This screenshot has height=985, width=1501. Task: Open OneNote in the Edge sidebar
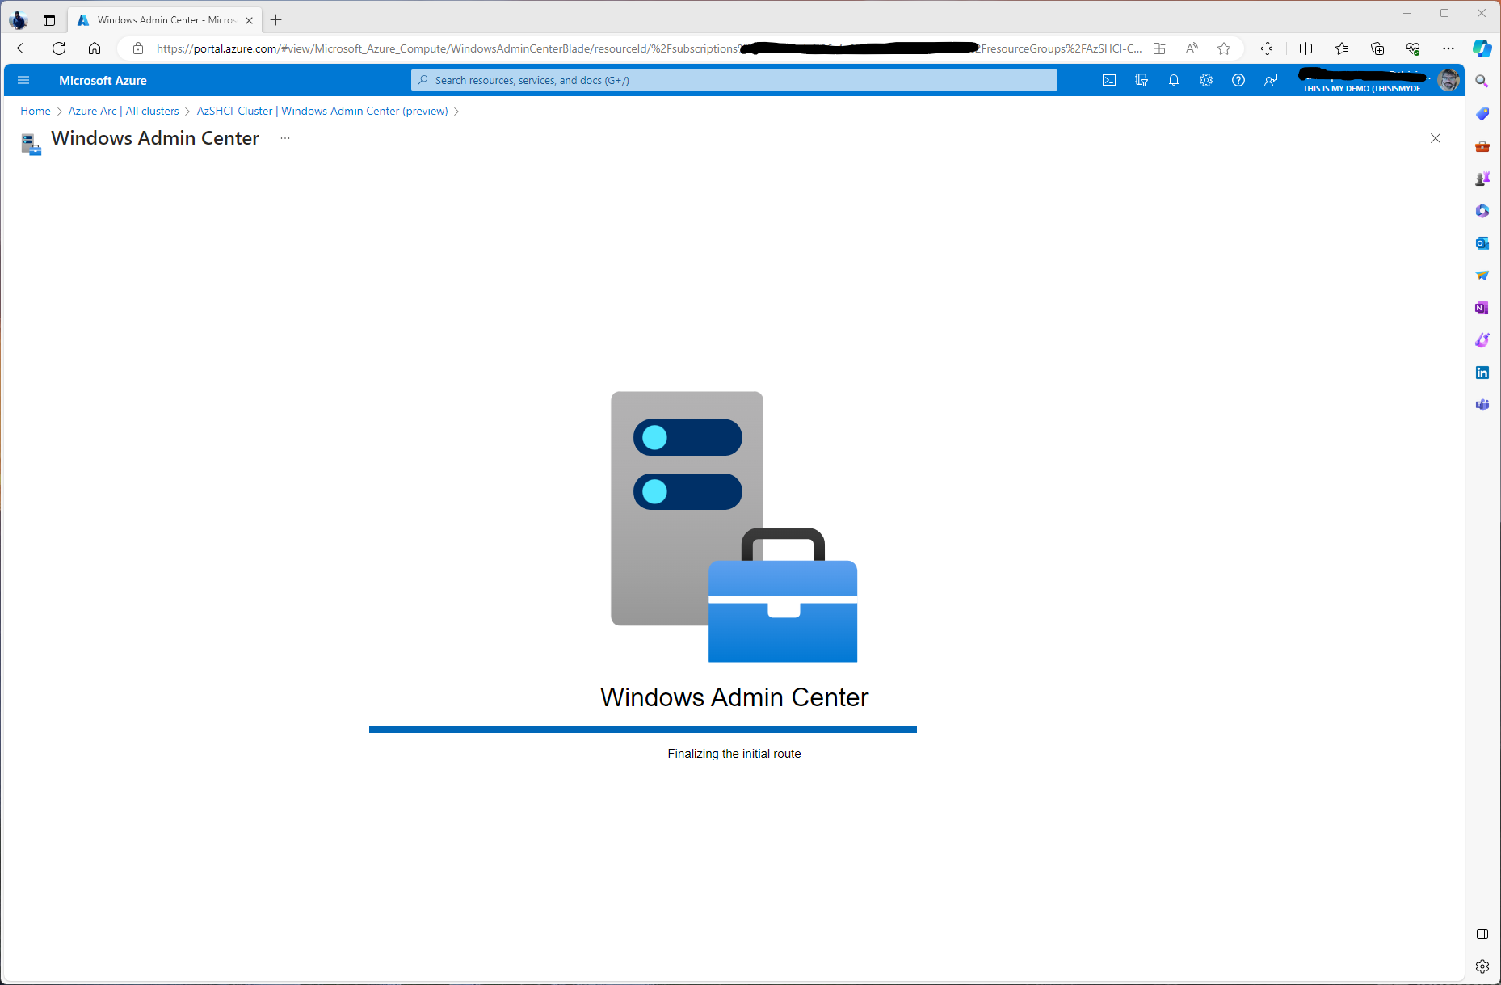(1482, 308)
